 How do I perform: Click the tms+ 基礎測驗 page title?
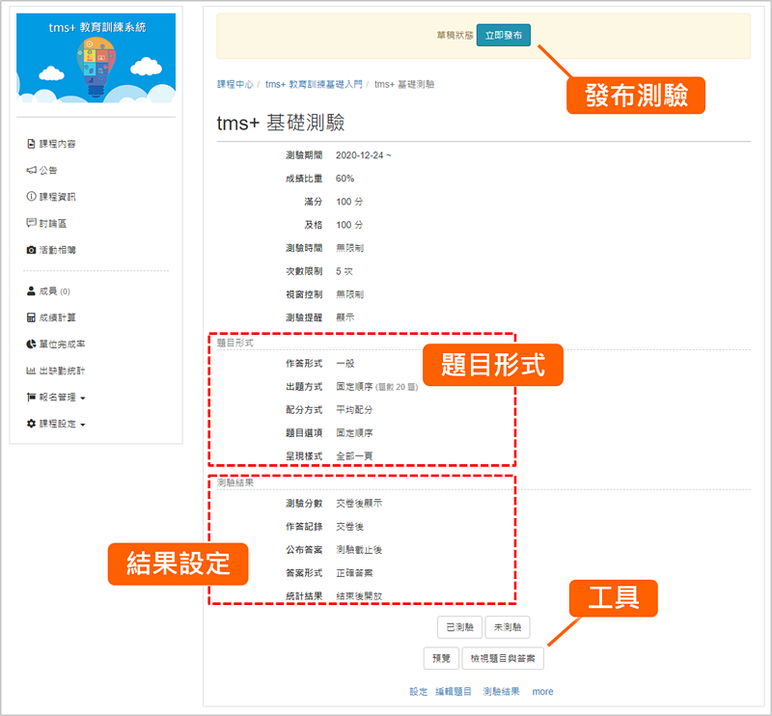click(x=281, y=123)
